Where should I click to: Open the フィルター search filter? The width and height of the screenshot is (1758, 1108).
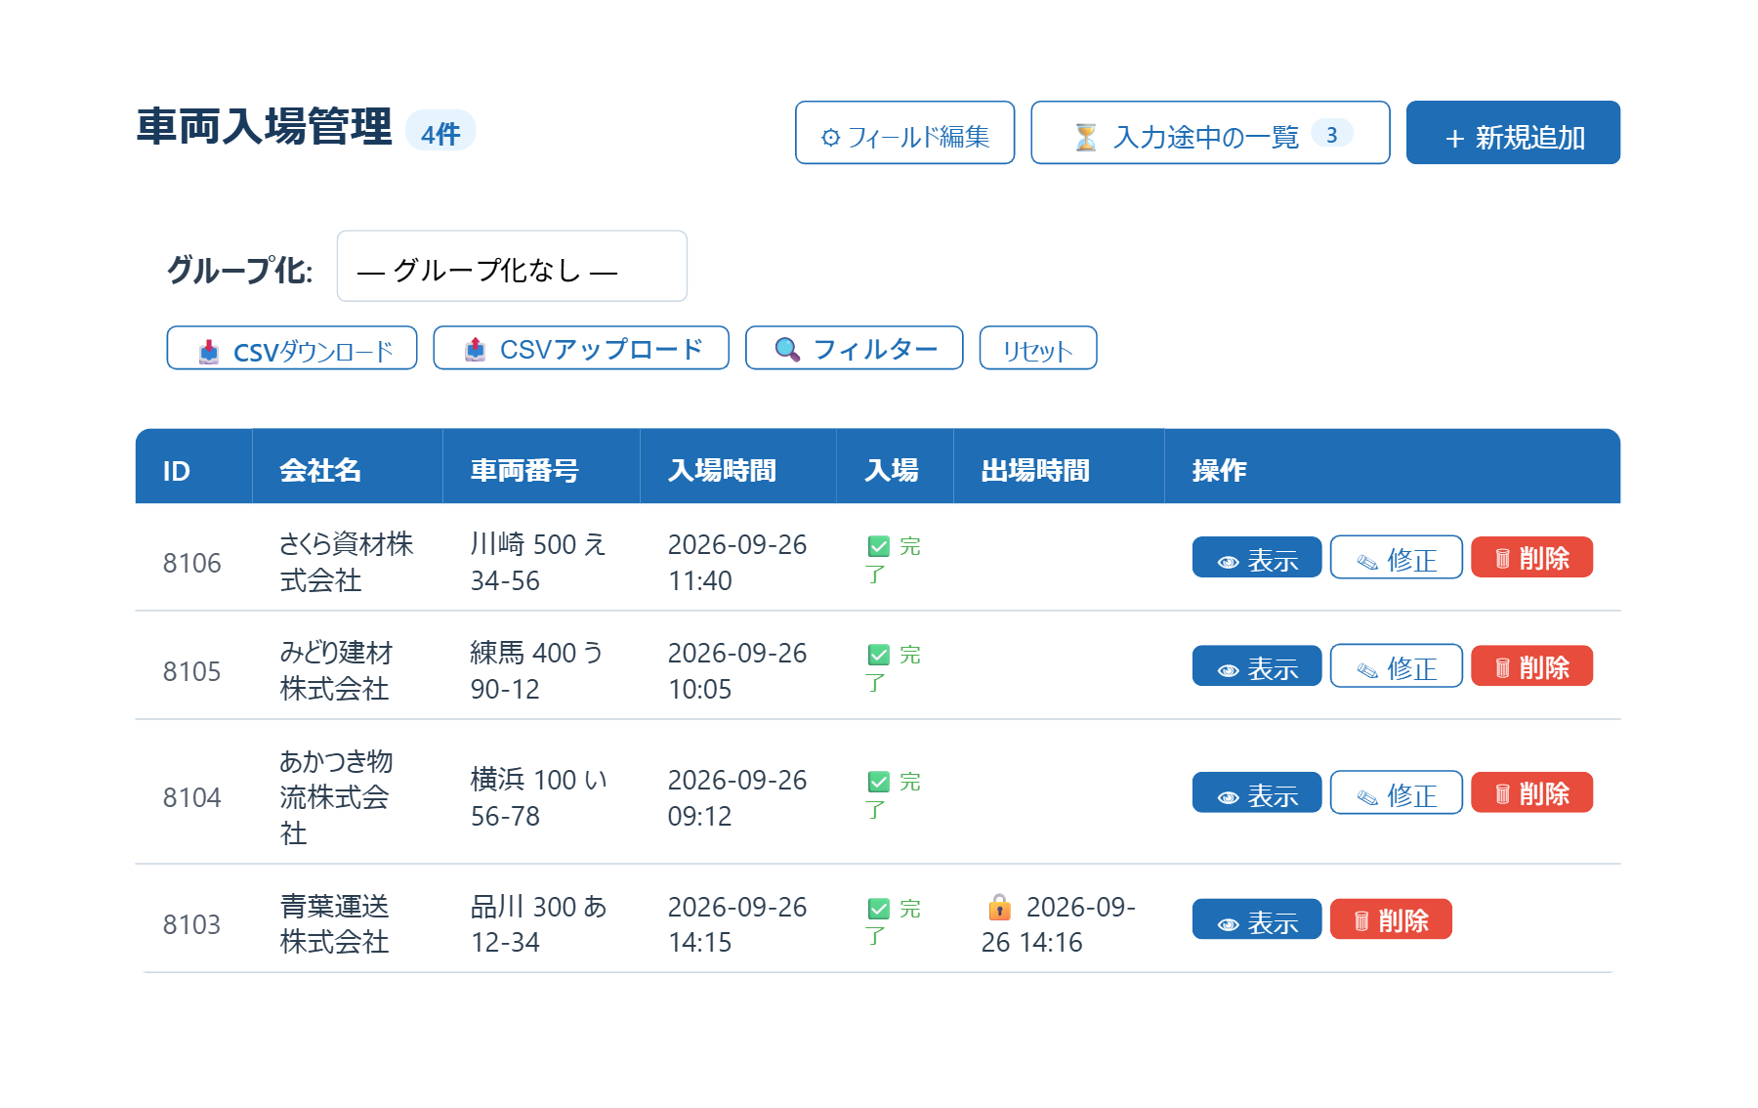854,348
